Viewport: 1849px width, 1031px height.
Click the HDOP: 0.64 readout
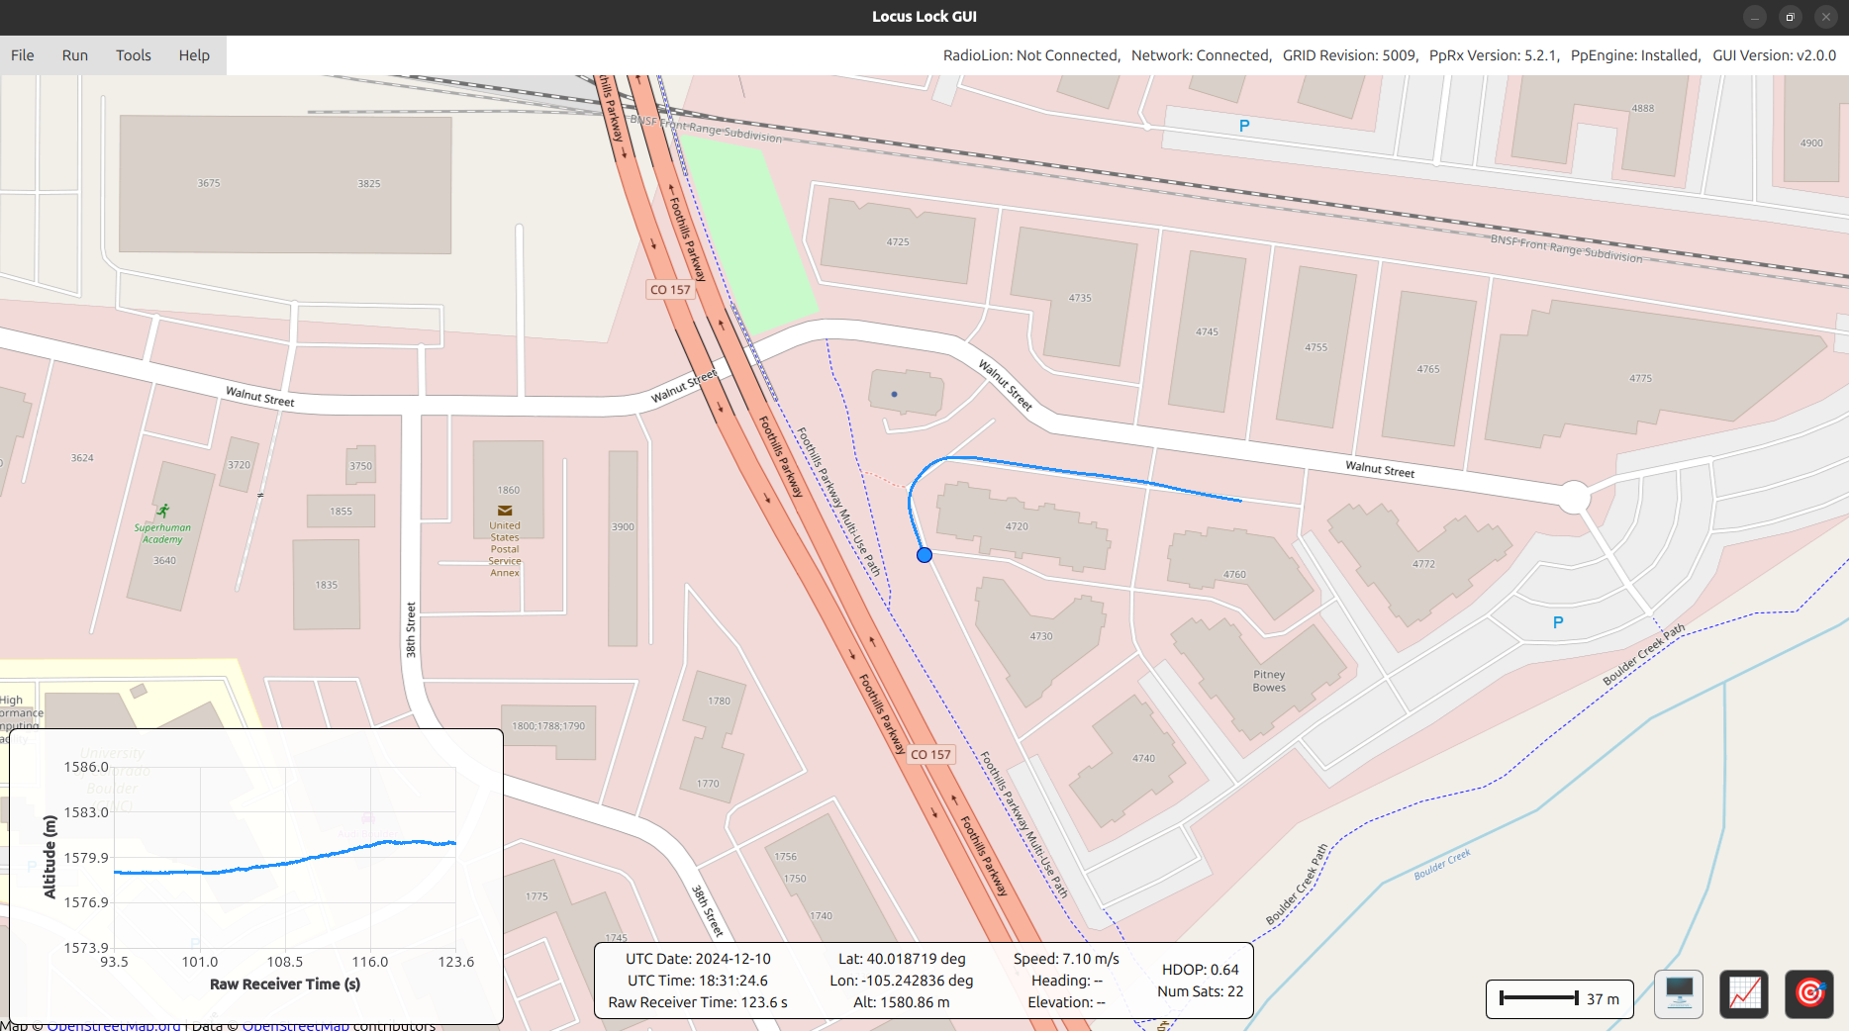pos(1201,970)
